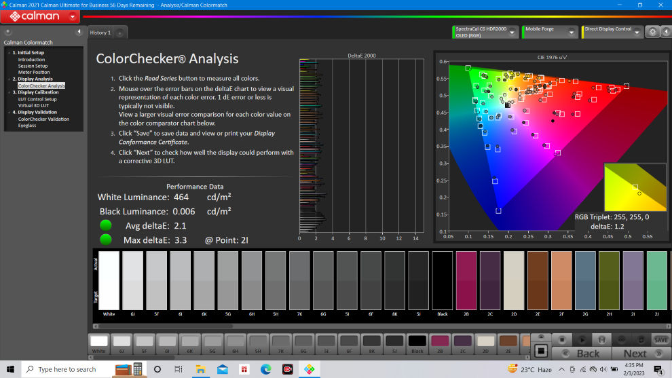Click the 2F orange comparator patch
The height and width of the screenshot is (378, 672).
click(561, 280)
